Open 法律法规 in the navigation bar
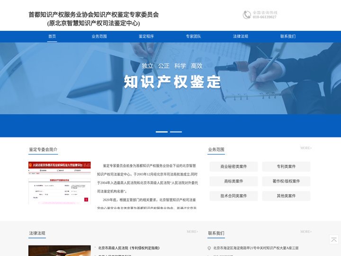The width and height of the screenshot is (341, 256). (241, 37)
